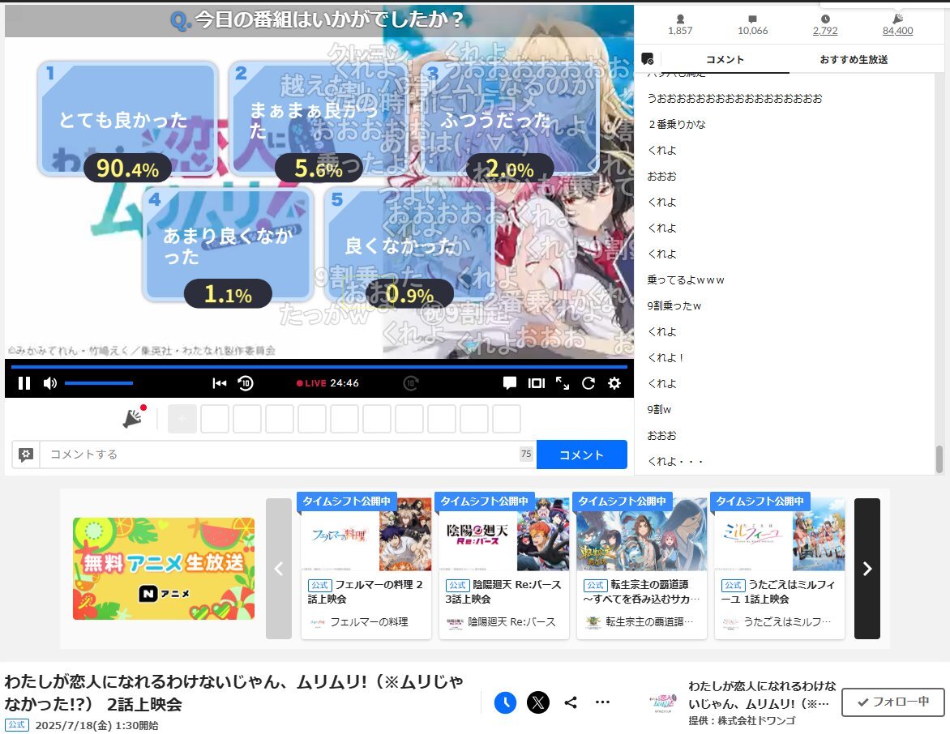950x734 pixels.
Task: Enter fullscreen mode in the player
Action: (x=563, y=382)
